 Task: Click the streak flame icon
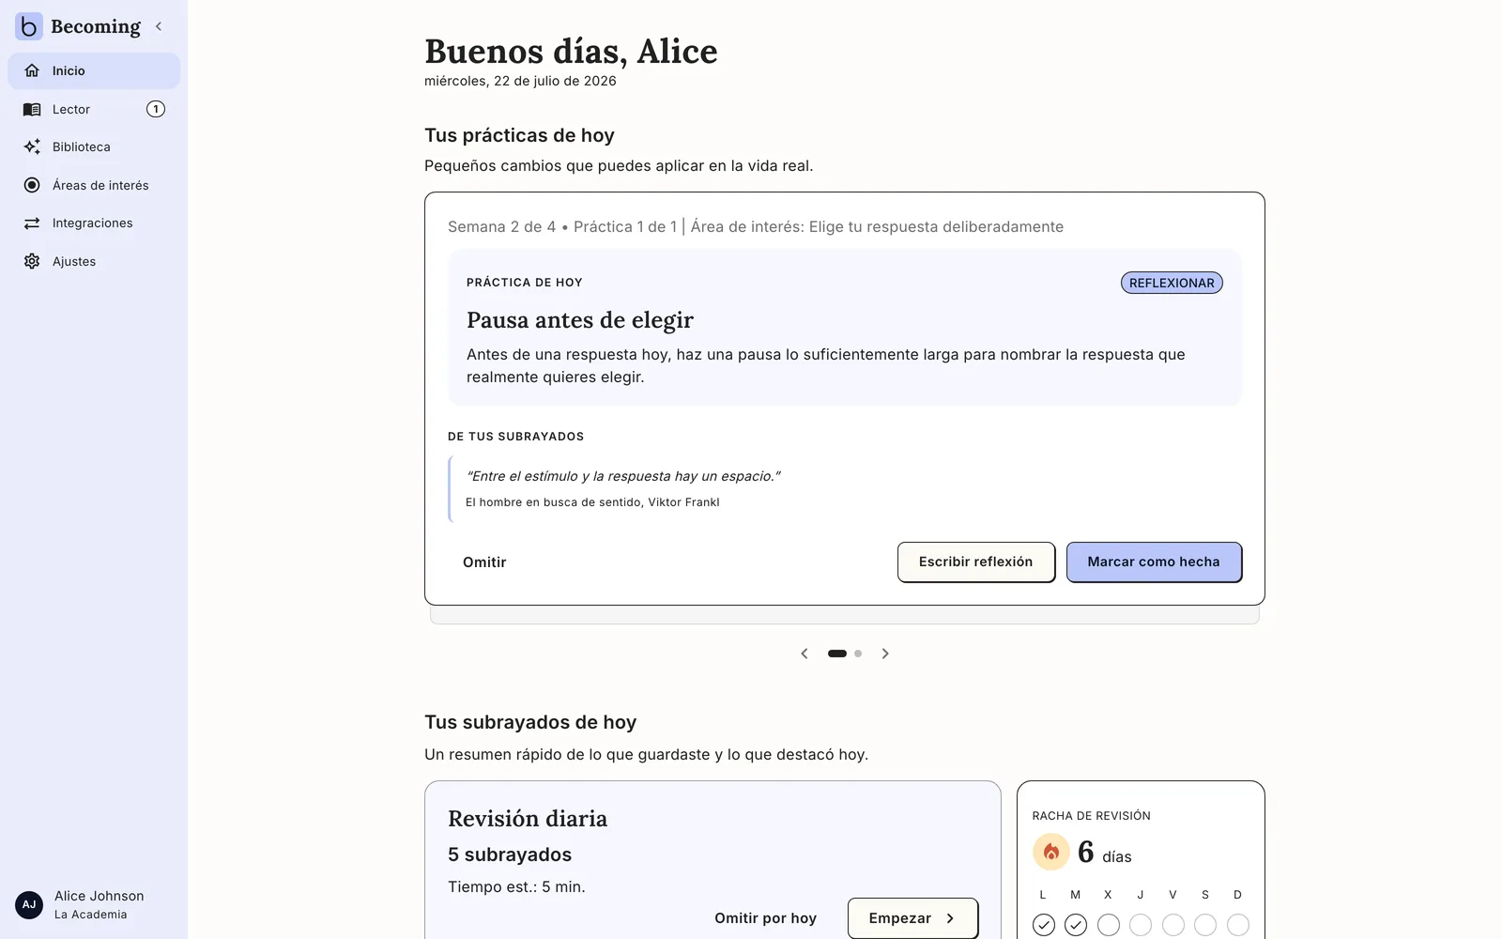(x=1051, y=852)
